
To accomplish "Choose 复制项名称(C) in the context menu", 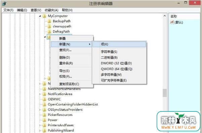I will click(x=72, y=84).
